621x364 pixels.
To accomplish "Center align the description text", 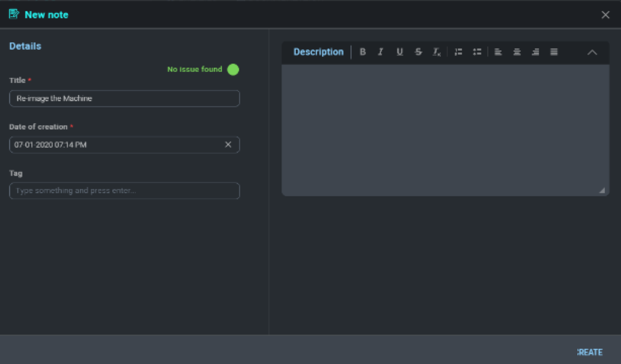I will (517, 52).
